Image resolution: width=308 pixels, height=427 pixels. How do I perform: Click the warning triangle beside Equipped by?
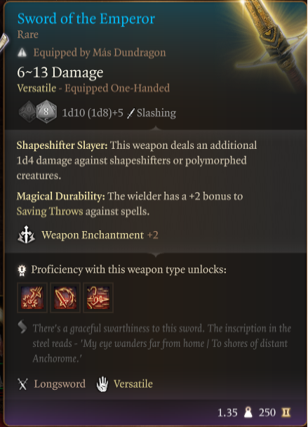point(22,52)
